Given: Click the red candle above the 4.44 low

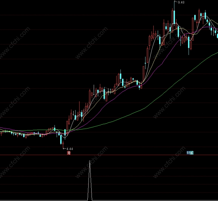Looking at the screenshot, I should pos(63,144).
